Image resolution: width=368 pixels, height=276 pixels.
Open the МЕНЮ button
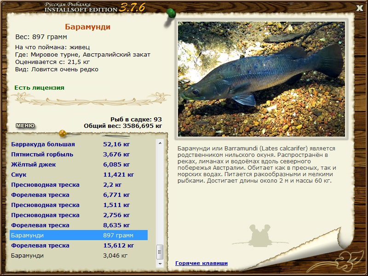[x=25, y=126]
